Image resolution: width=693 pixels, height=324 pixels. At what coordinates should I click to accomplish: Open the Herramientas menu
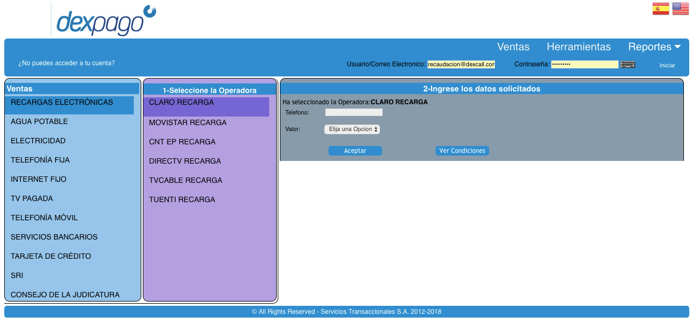578,47
